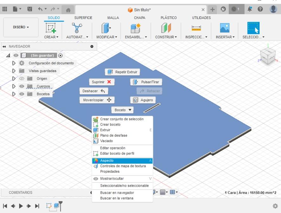Click the Save disk icon
This screenshot has height=213, width=281.
(29, 9)
